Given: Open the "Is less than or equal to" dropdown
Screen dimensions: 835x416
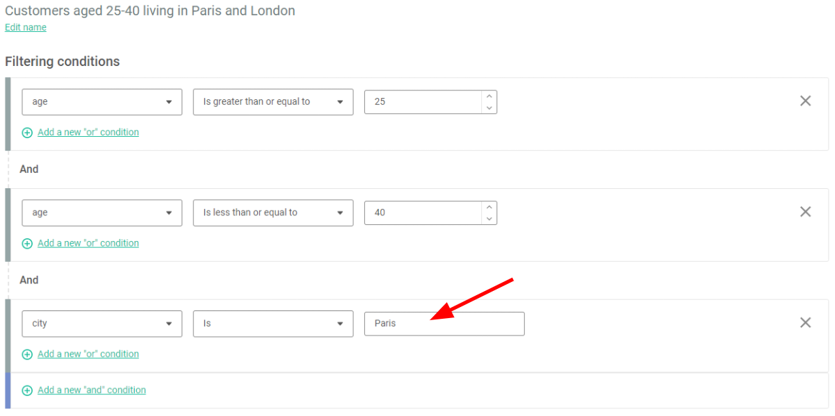Looking at the screenshot, I should (x=273, y=213).
